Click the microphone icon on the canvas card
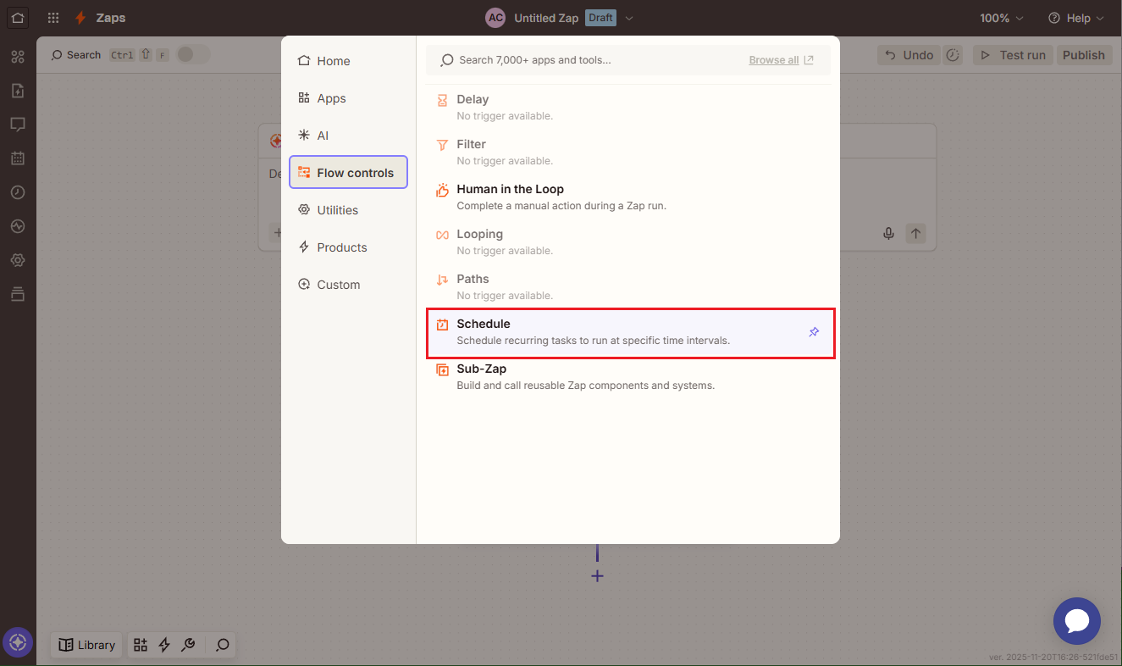 [x=888, y=233]
